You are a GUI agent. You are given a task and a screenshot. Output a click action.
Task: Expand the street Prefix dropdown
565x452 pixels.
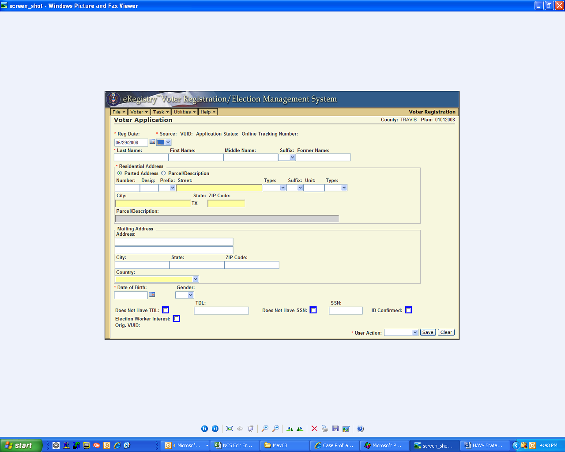(x=167, y=188)
